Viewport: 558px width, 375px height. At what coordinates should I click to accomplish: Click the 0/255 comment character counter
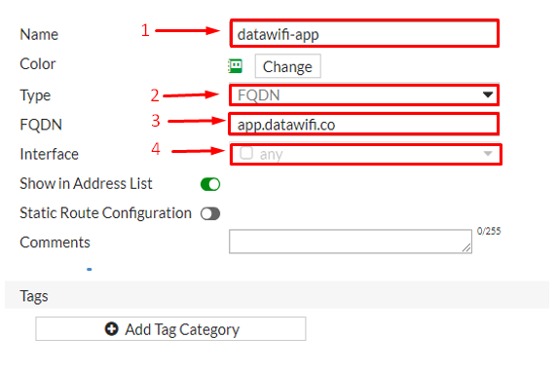coord(489,231)
